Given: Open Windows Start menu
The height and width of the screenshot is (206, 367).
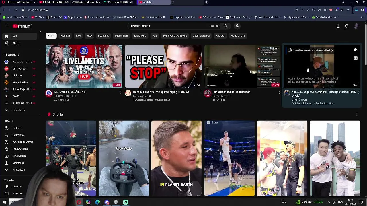Looking at the screenshot, I should pos(4,202).
